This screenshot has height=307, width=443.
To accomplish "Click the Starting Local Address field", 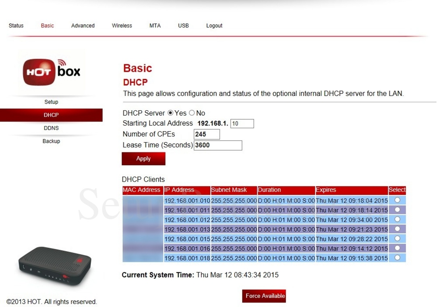I will [x=242, y=124].
